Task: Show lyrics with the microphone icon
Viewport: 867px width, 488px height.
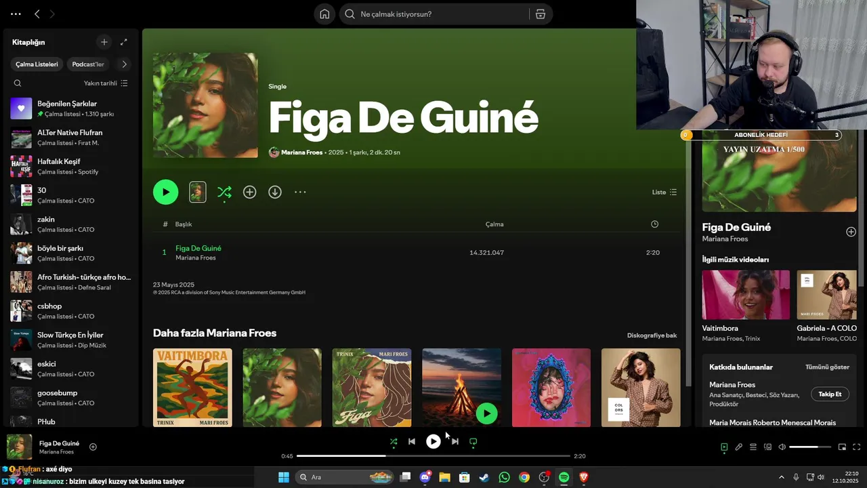Action: coord(739,447)
